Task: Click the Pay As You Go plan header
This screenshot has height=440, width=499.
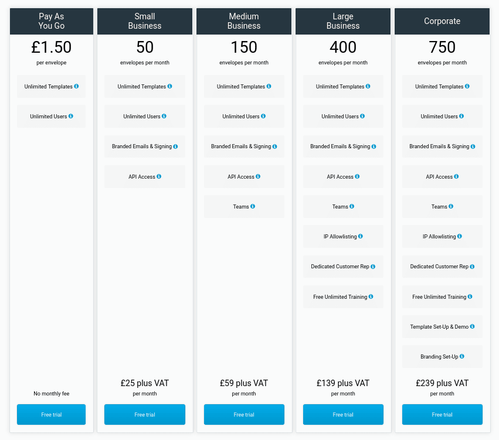Action: pyautogui.click(x=52, y=21)
